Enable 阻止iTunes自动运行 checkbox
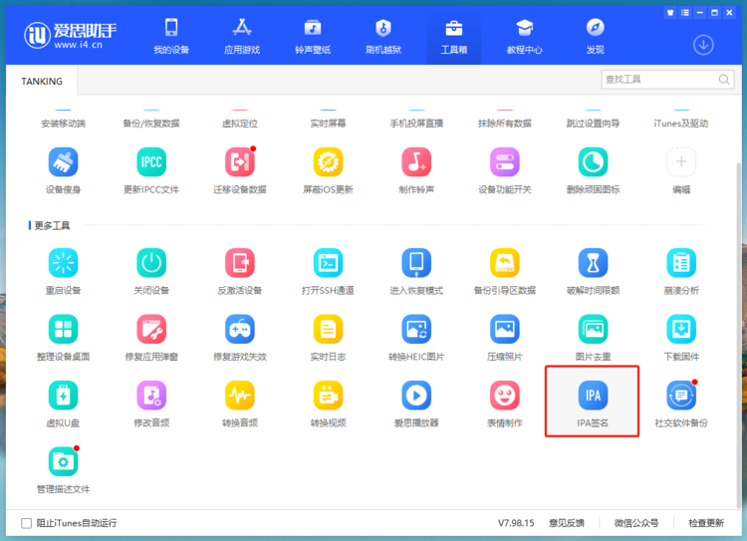This screenshot has width=747, height=541. tap(26, 523)
